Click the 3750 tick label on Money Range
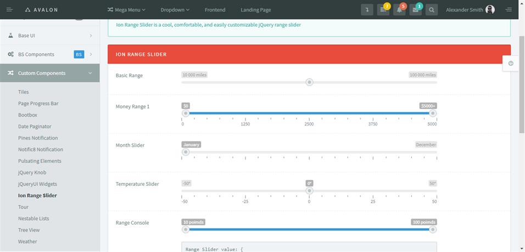 [x=373, y=124]
